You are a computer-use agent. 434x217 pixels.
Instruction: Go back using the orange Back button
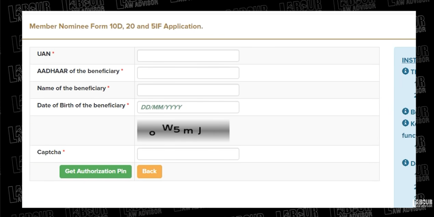pos(149,171)
